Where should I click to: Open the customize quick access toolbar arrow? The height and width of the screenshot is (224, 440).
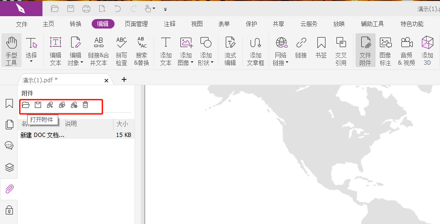tap(165, 9)
